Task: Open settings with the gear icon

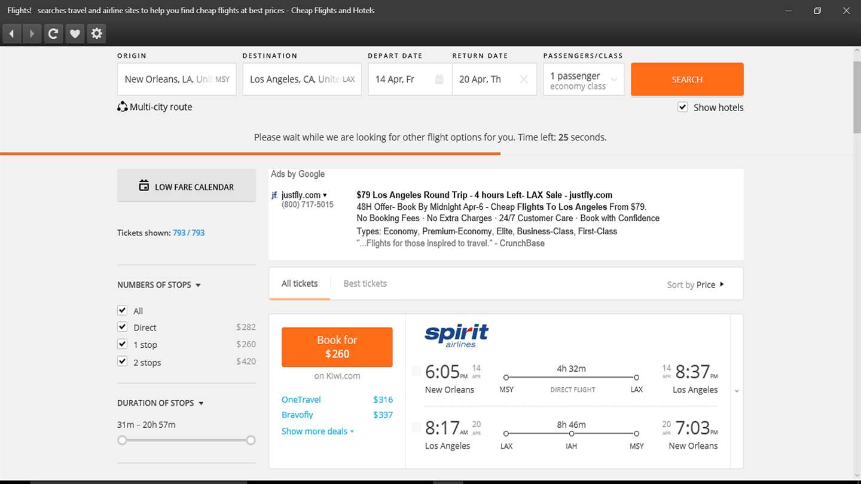Action: pyautogui.click(x=96, y=33)
